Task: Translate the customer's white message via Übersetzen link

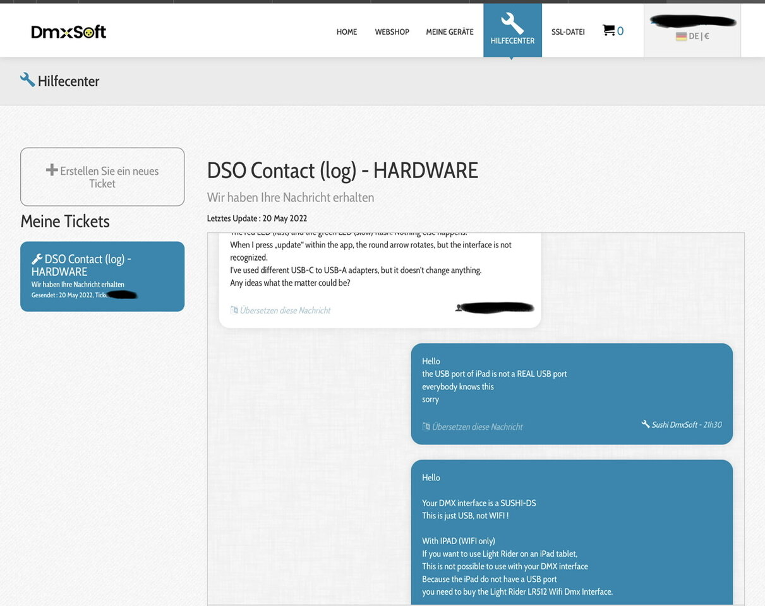Action: 280,311
